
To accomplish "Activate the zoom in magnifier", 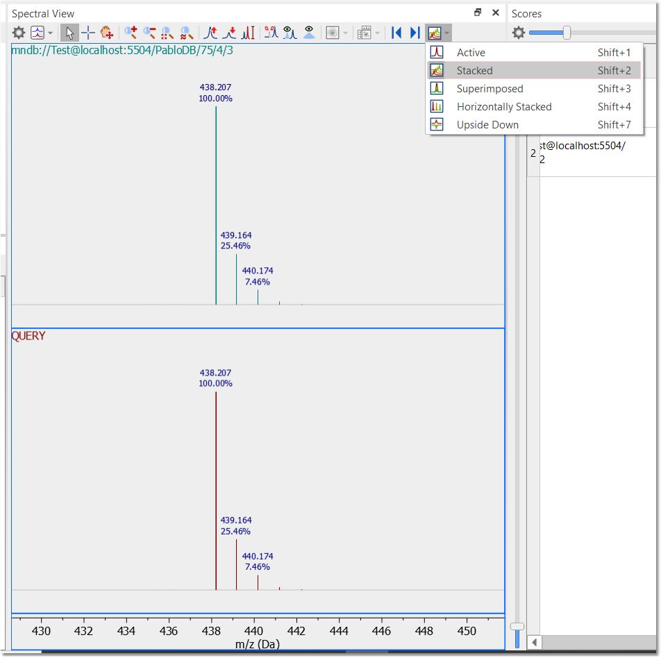I will point(131,33).
